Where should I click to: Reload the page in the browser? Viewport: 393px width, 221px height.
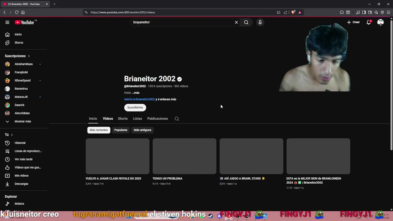(x=17, y=12)
